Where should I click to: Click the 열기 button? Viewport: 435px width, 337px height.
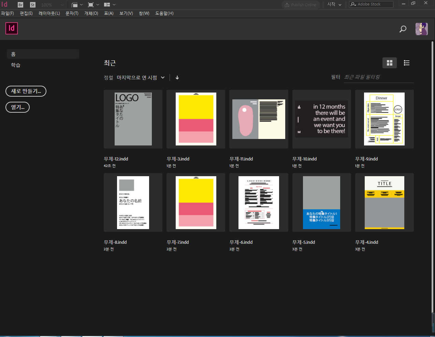tap(17, 107)
